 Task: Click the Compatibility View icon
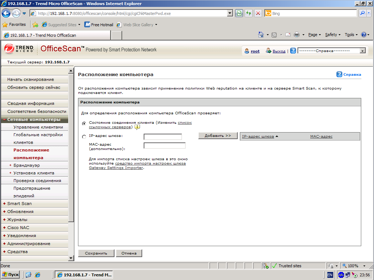(239, 13)
